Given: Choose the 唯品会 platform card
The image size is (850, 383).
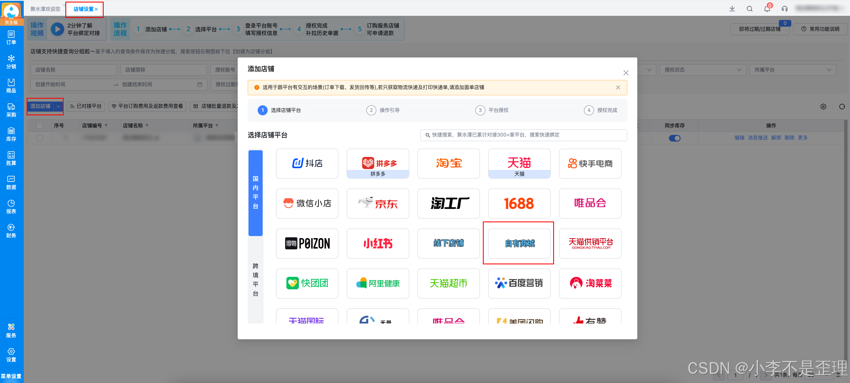Looking at the screenshot, I should (590, 204).
